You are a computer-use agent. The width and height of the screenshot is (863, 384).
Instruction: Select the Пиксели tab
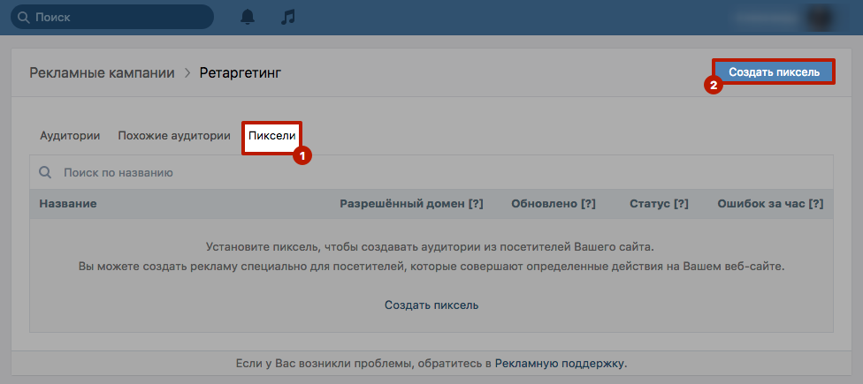point(271,136)
